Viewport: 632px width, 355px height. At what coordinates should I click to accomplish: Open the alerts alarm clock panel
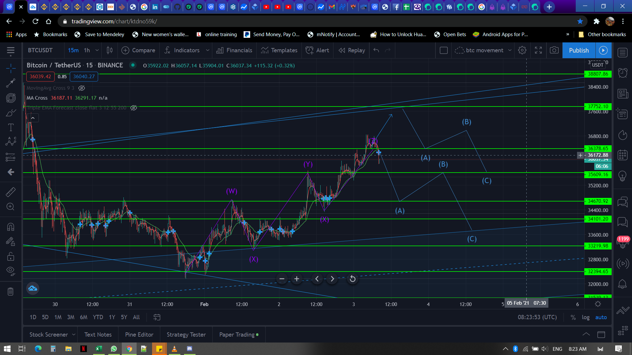pyautogui.click(x=622, y=73)
